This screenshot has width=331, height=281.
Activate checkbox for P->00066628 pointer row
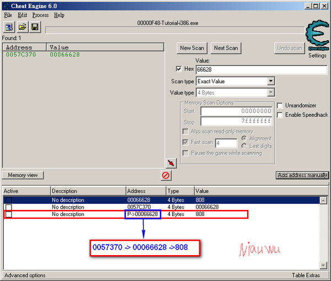[x=9, y=214]
